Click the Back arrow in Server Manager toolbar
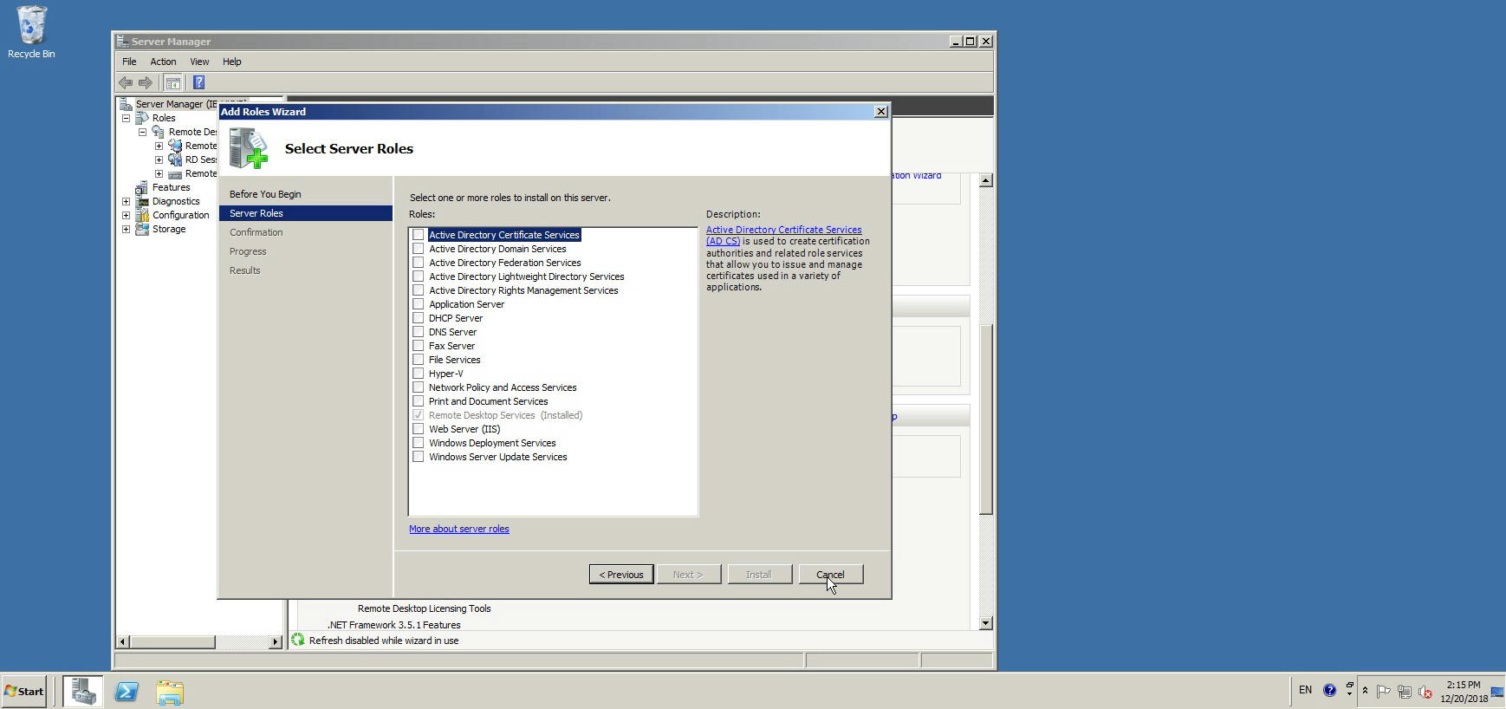Screen dimensions: 1506x709 point(126,82)
